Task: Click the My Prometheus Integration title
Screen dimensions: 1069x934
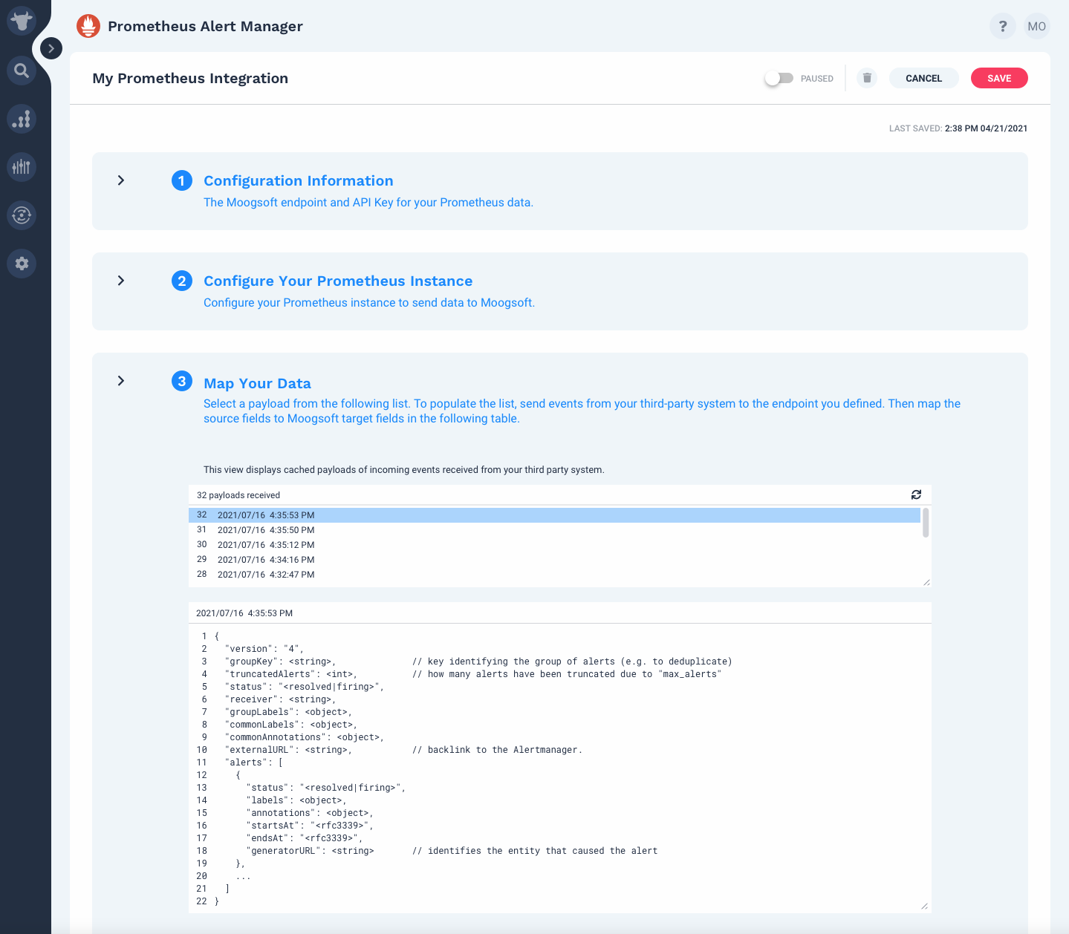Action: click(x=190, y=79)
